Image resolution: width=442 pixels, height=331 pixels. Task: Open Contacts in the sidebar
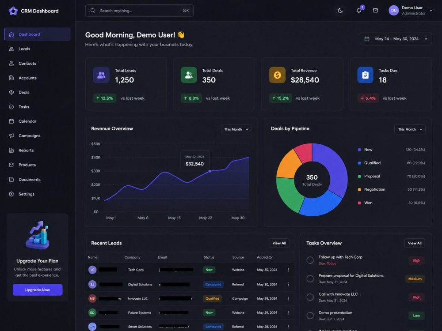[x=38, y=63]
